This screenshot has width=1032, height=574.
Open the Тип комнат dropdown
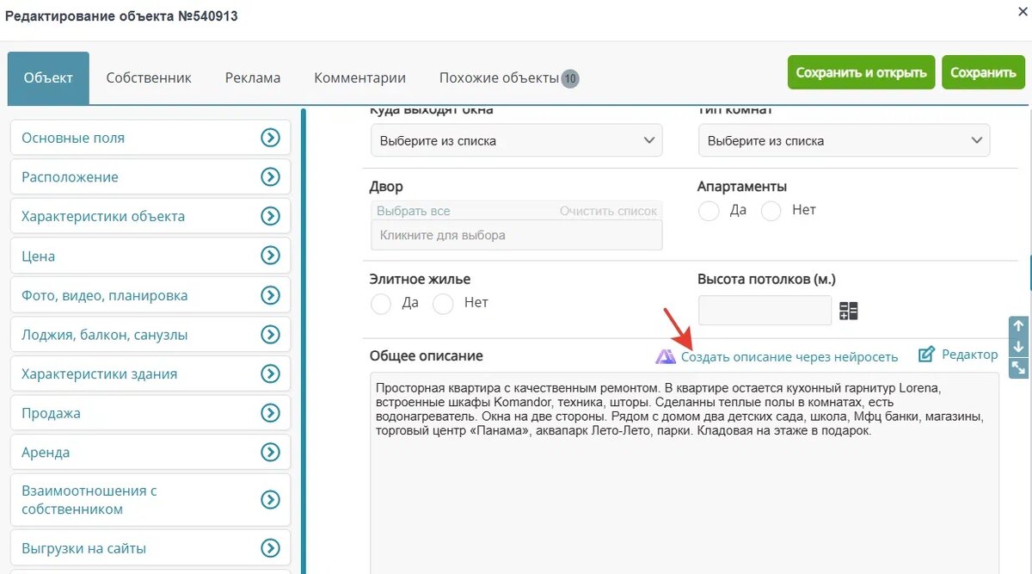click(844, 140)
